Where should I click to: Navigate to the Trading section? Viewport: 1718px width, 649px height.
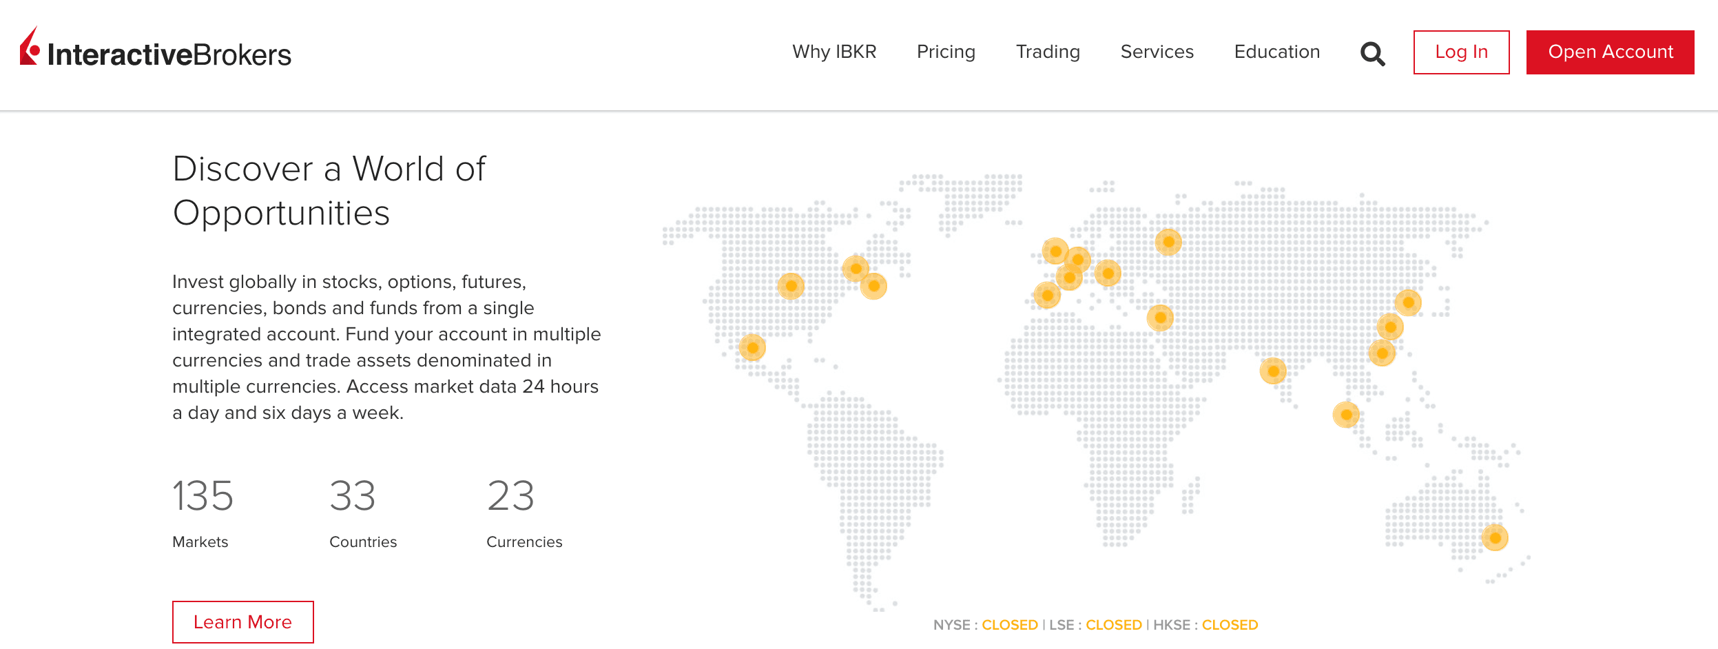click(x=1048, y=52)
